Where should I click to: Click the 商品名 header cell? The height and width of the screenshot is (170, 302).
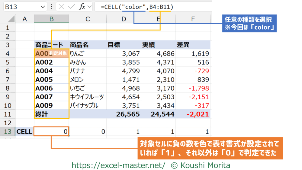coord(87,45)
